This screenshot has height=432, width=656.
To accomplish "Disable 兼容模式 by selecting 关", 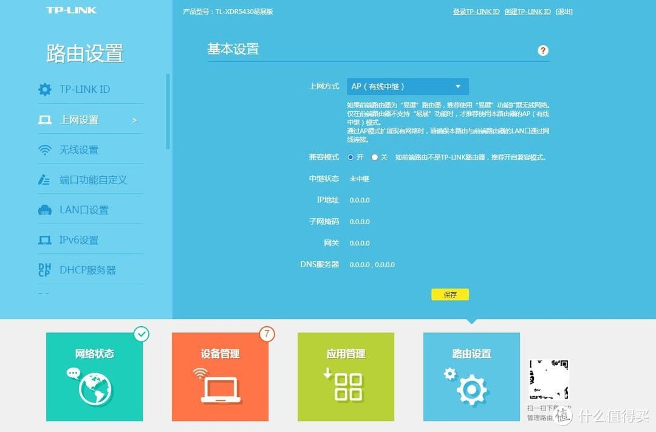I will click(374, 157).
